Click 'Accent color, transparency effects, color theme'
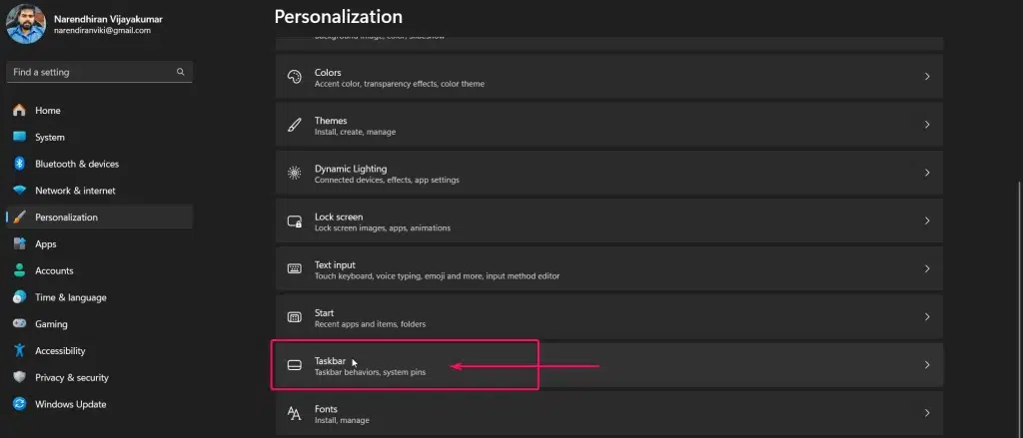 coord(400,84)
